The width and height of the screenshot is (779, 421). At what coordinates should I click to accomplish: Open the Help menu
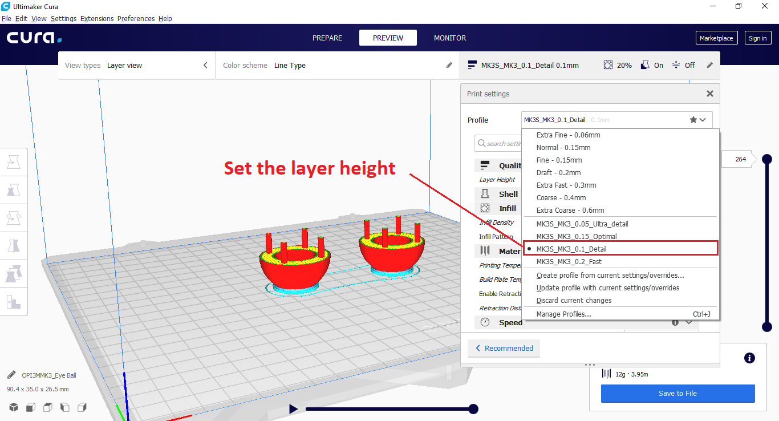pos(165,18)
